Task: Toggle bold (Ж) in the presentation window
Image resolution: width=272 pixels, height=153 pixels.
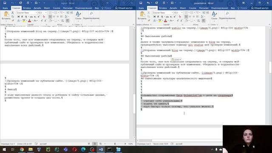Action: point(154,17)
